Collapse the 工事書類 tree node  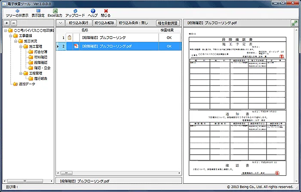tap(10, 36)
